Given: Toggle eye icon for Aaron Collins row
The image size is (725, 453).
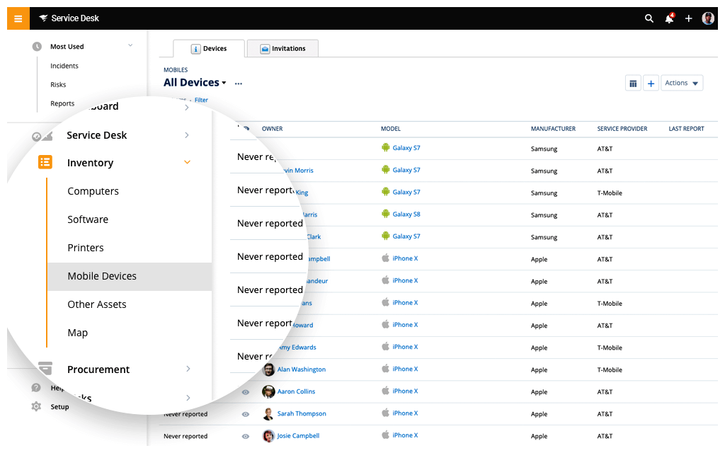Looking at the screenshot, I should tap(246, 392).
